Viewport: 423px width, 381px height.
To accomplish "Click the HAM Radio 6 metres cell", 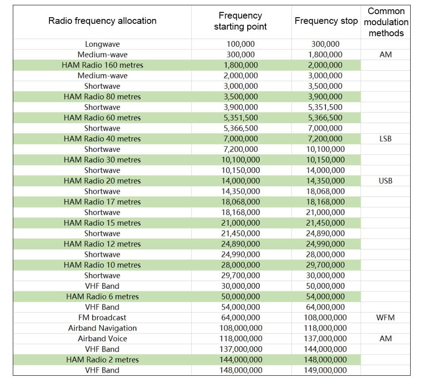I will point(102,296).
